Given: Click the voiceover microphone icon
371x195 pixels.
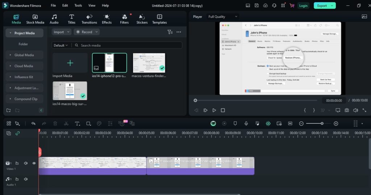Looking at the screenshot, I should [x=246, y=123].
